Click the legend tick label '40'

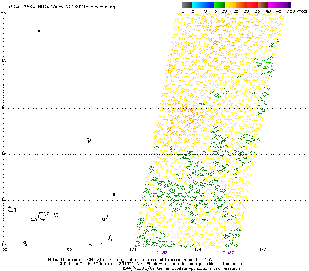pos(268,11)
